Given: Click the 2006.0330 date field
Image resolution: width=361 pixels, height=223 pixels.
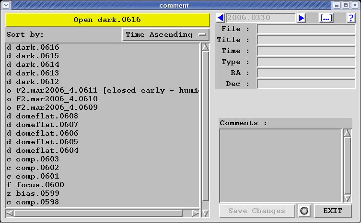Looking at the screenshot, I should (261, 18).
